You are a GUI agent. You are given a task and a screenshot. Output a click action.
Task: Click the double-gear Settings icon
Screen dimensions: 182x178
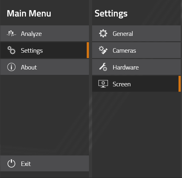[x=11, y=50]
